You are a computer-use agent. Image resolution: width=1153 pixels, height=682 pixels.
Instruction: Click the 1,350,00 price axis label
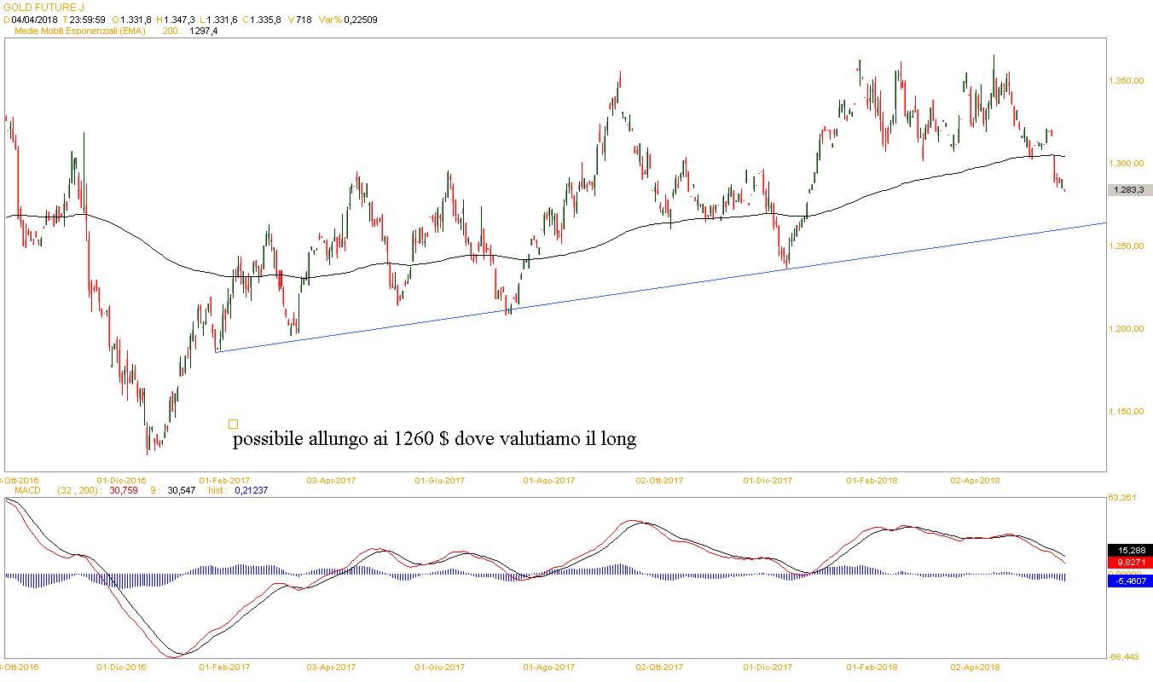(1126, 81)
